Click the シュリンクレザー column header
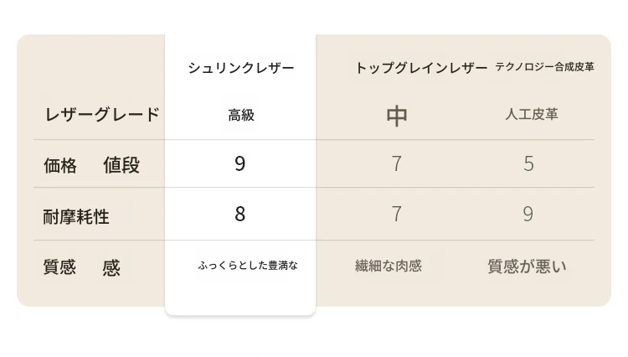628x357 pixels. [241, 68]
